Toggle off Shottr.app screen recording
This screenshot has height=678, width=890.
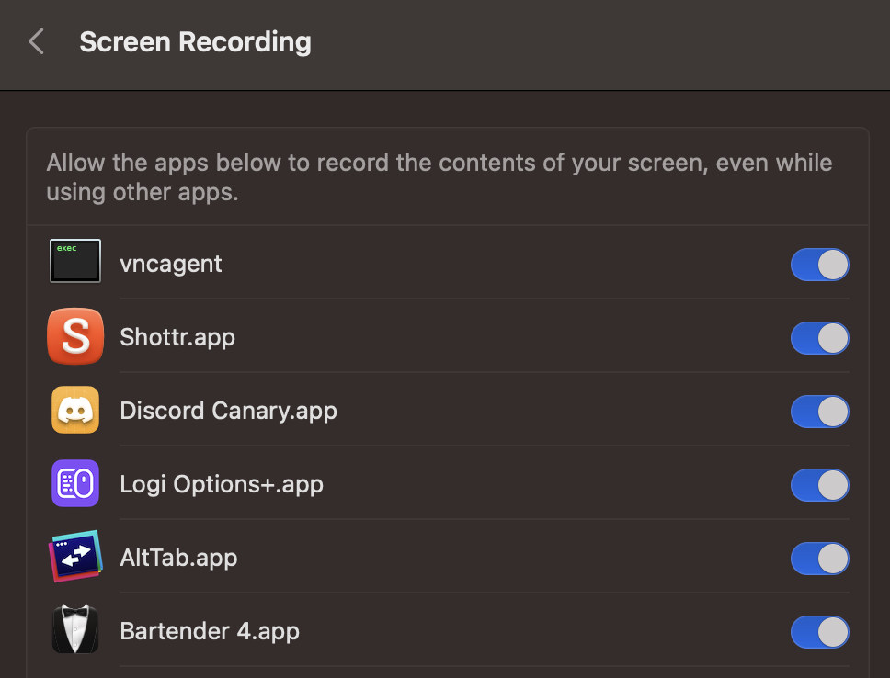(819, 338)
